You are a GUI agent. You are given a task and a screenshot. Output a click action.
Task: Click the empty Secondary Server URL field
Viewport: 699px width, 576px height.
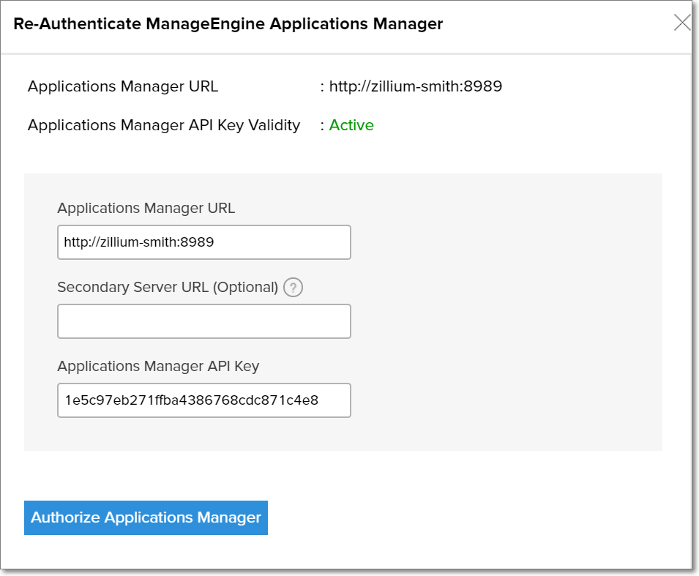point(204,321)
